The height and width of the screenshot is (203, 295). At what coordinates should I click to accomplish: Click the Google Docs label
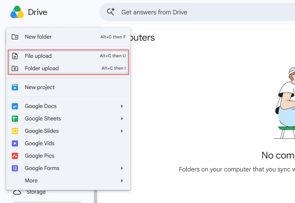(41, 106)
